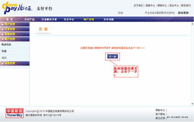Open the footer 帮助中心 link
The width and height of the screenshot is (194, 122).
pyautogui.click(x=160, y=110)
